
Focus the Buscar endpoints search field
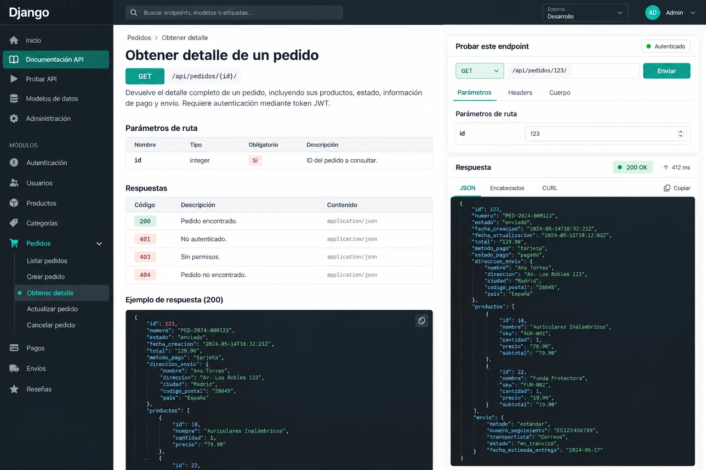234,13
